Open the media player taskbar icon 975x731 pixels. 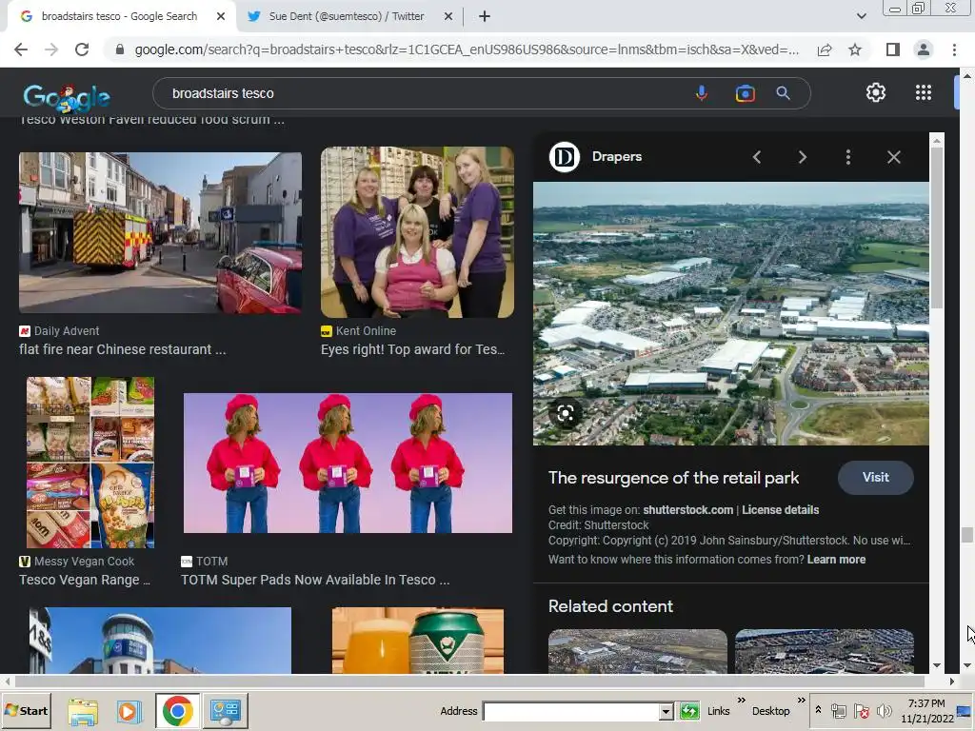pyautogui.click(x=129, y=711)
